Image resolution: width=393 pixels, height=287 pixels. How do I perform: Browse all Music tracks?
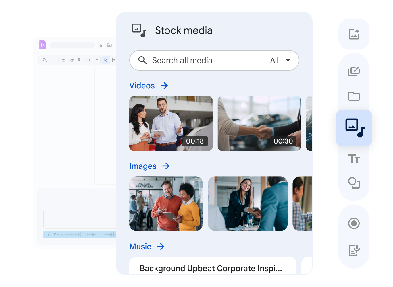tap(147, 247)
